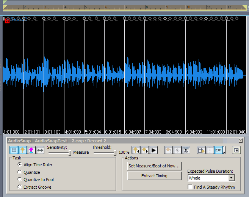
Task: Click the Extract Timing button
Action: coord(154,176)
